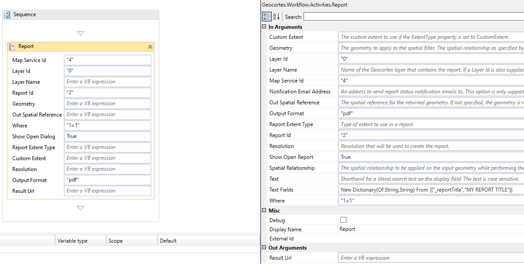Click the Scope column header
The image size is (524, 264).
pos(132,241)
